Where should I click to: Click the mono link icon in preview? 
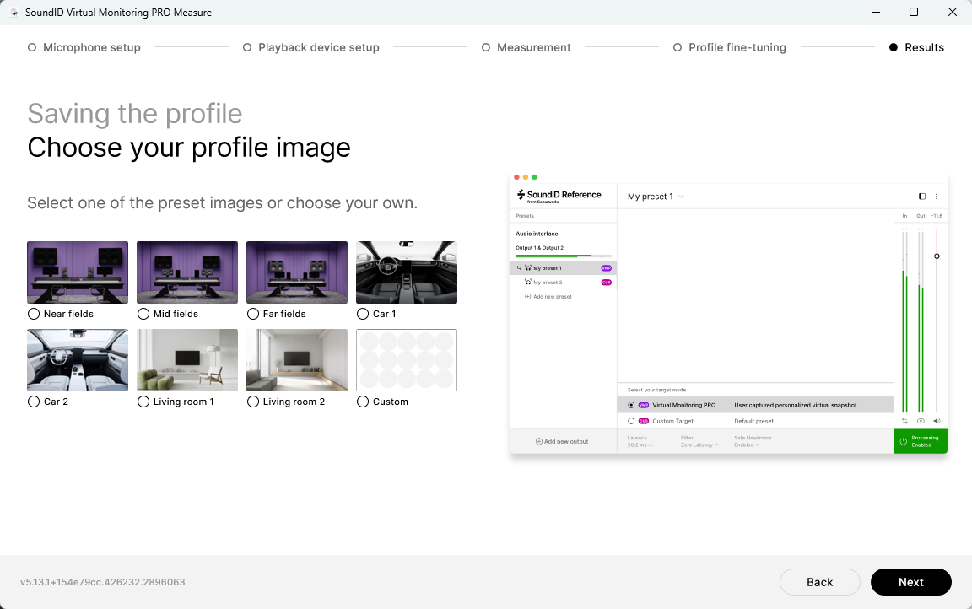click(x=921, y=421)
